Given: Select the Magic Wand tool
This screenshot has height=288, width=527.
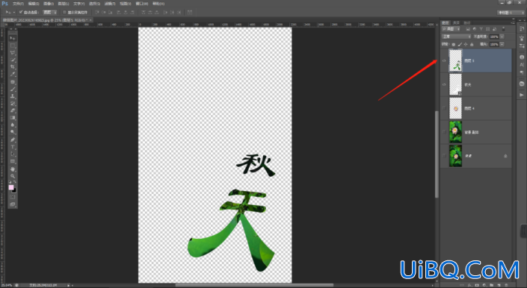Looking at the screenshot, I should 13,60.
